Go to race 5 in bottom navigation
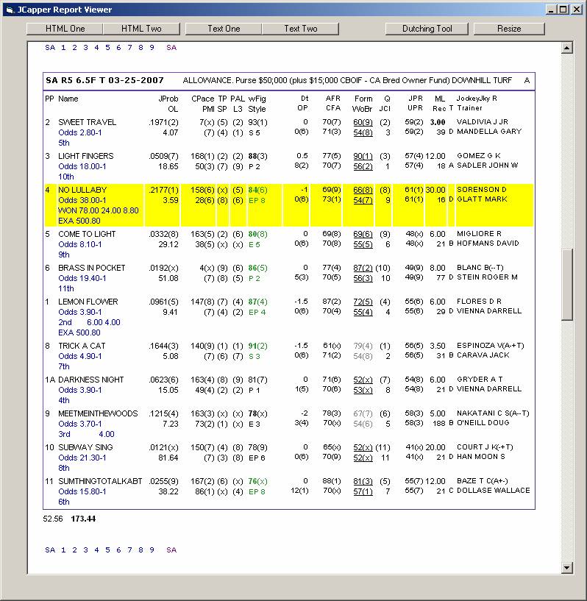The width and height of the screenshot is (587, 601). (107, 550)
